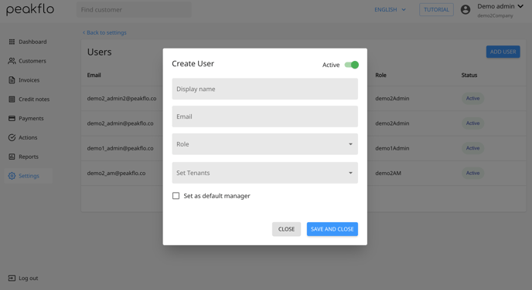Viewport: 532px width, 290px height.
Task: Open the ENGLISH language dropdown
Action: click(x=390, y=9)
